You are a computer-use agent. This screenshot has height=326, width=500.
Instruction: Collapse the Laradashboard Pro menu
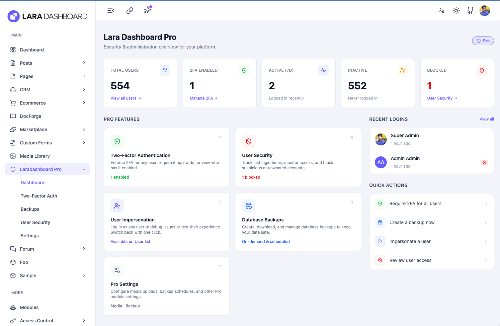pyautogui.click(x=47, y=169)
